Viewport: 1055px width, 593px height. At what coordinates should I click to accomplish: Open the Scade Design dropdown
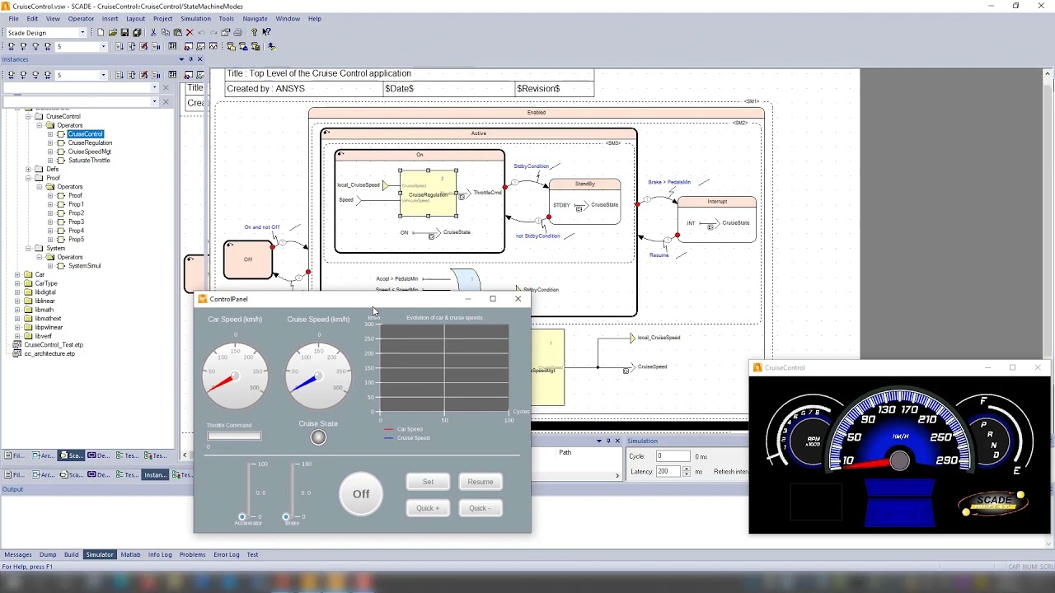click(82, 33)
